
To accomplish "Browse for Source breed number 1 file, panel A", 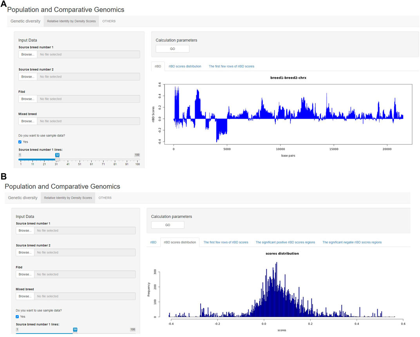I will coord(28,54).
